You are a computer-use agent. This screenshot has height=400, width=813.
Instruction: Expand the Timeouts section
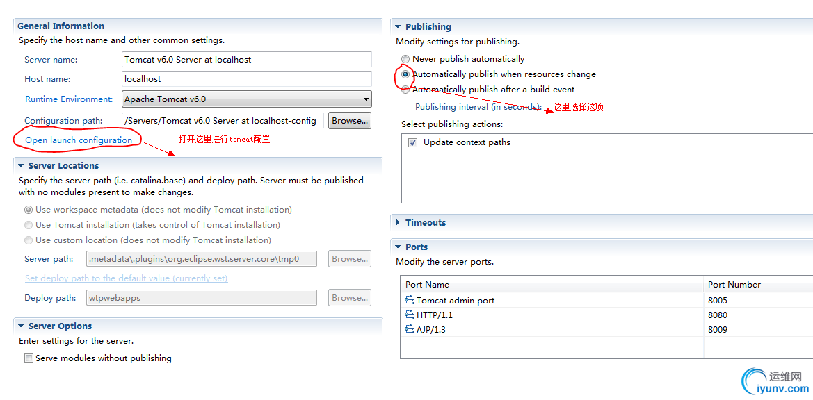(x=399, y=222)
